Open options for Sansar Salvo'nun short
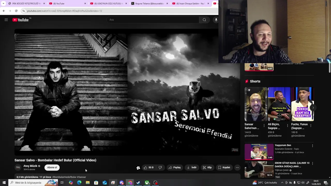The image size is (331, 186). click(264, 126)
